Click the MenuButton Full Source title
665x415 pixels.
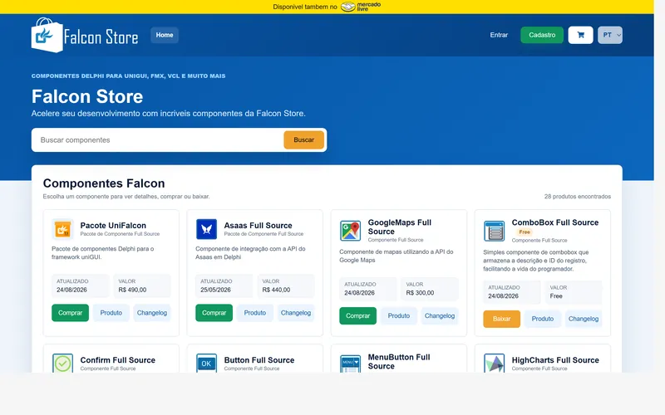399,362
